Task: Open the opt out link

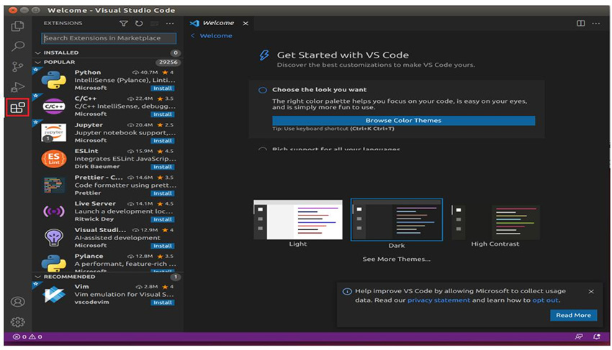Action: coord(545,300)
